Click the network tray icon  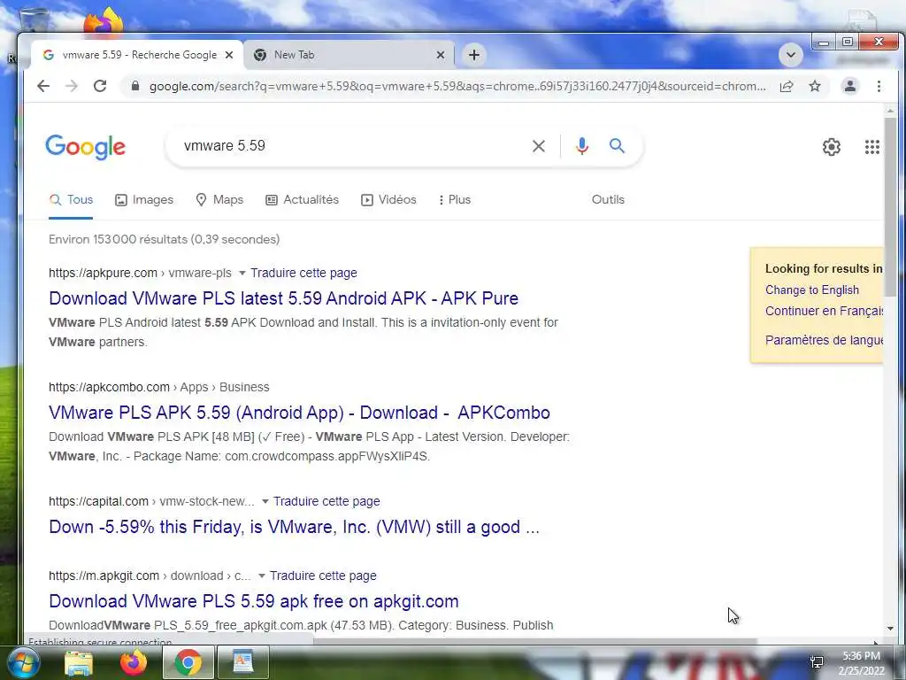click(817, 662)
